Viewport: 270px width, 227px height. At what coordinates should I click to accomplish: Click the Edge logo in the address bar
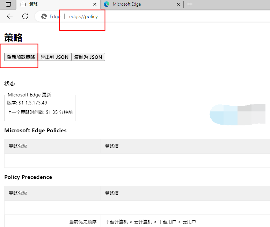click(x=44, y=16)
